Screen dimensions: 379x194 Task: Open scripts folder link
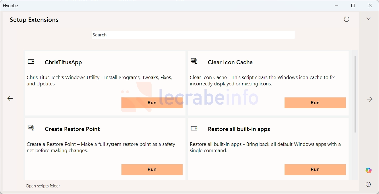(x=43, y=186)
